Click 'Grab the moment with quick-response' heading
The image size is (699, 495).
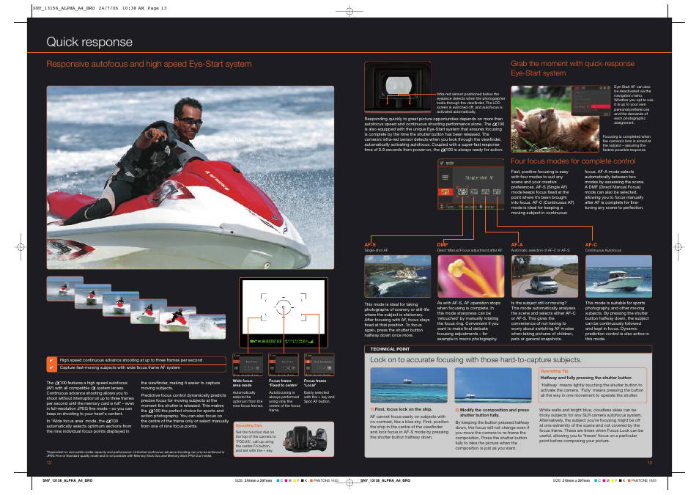click(572, 63)
